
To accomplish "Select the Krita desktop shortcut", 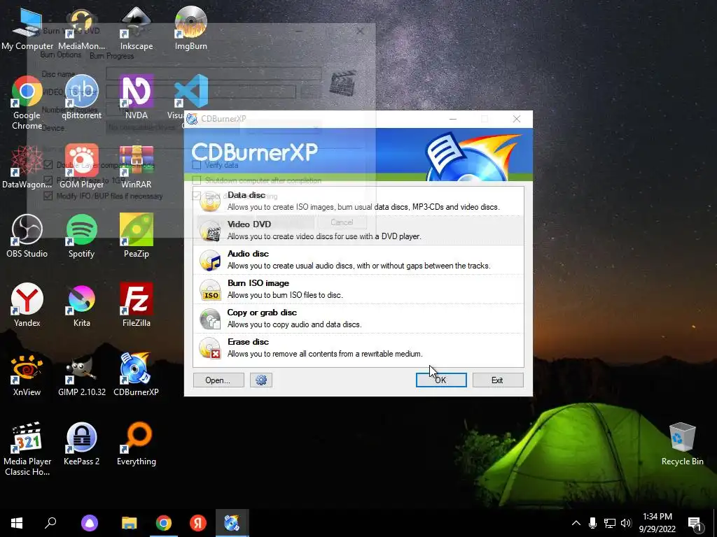I will click(x=82, y=306).
